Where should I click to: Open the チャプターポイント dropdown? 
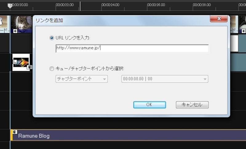tap(81, 79)
